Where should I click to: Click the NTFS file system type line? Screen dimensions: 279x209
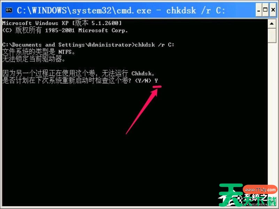(x=39, y=52)
